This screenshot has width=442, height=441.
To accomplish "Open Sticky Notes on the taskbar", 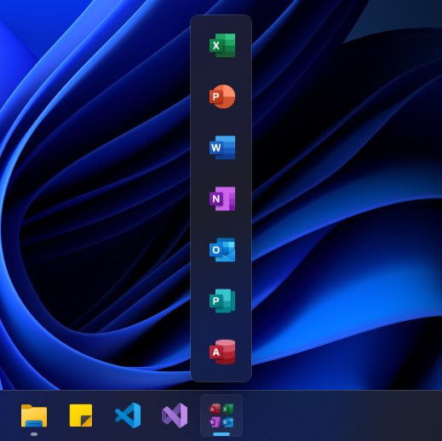I will [x=81, y=415].
